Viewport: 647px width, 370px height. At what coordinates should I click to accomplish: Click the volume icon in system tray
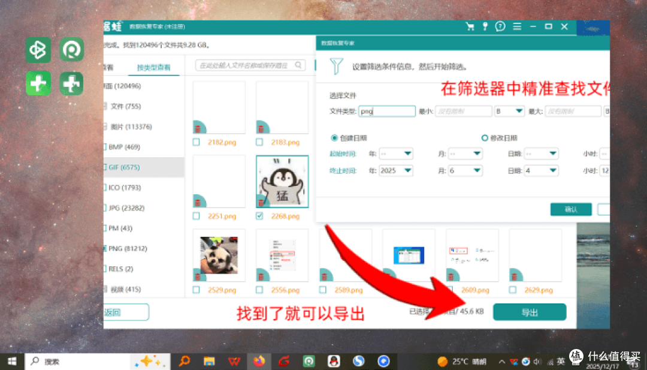tap(537, 362)
